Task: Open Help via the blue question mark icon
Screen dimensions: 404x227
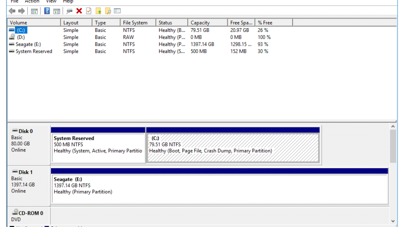Action: click(x=47, y=11)
